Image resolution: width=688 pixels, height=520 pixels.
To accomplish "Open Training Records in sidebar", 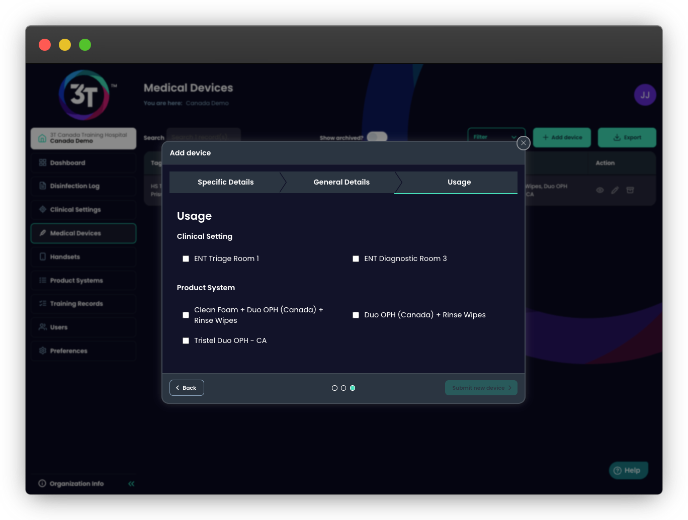I will tap(83, 304).
